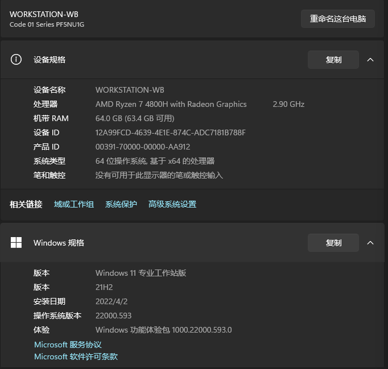Click the Windows 规格 section heading

coord(59,243)
